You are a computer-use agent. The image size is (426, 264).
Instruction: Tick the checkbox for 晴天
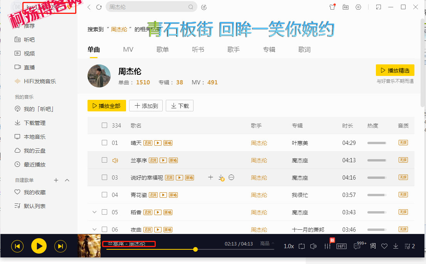pos(104,143)
